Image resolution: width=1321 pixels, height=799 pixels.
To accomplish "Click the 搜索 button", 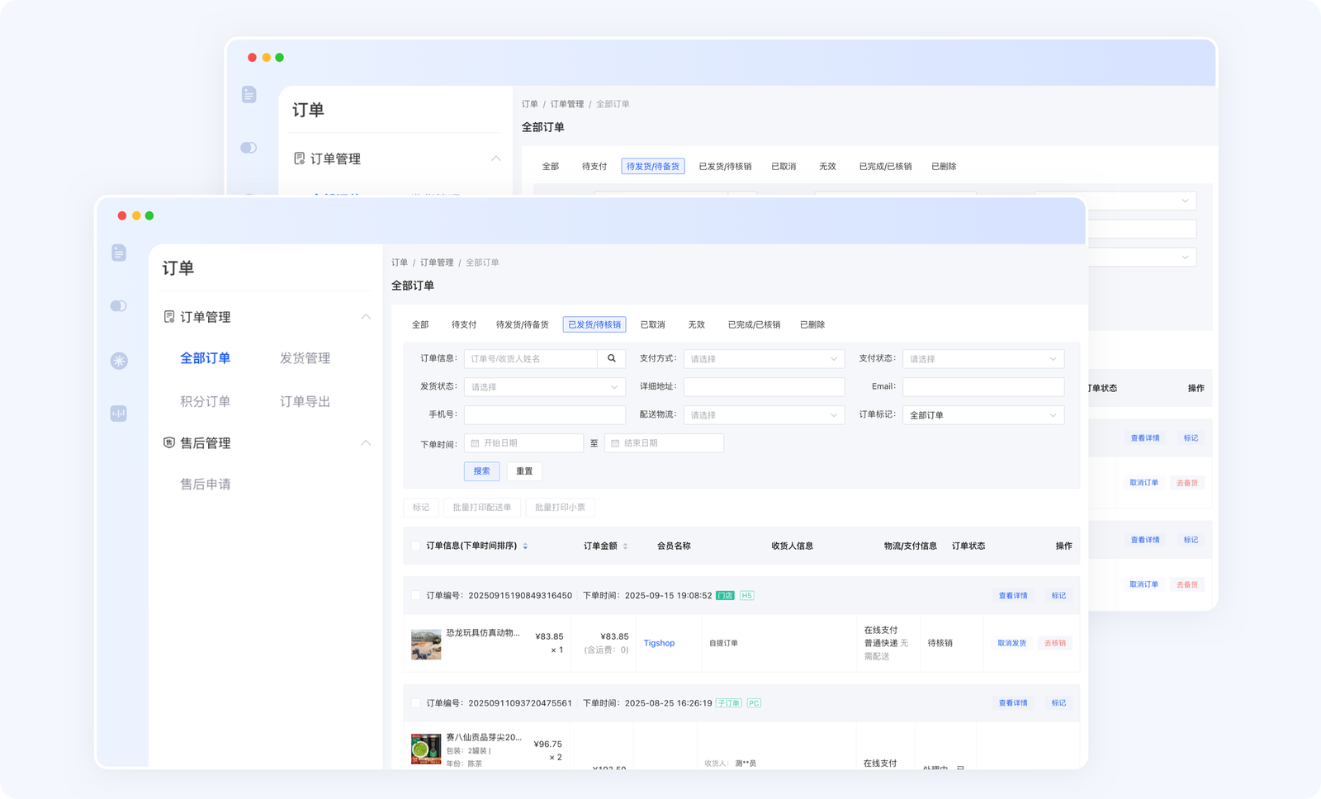I will (481, 471).
